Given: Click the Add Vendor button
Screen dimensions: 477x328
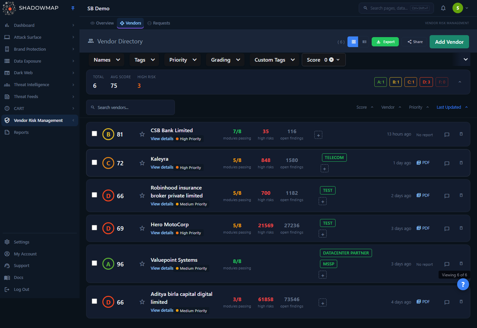Looking at the screenshot, I should click(x=449, y=42).
